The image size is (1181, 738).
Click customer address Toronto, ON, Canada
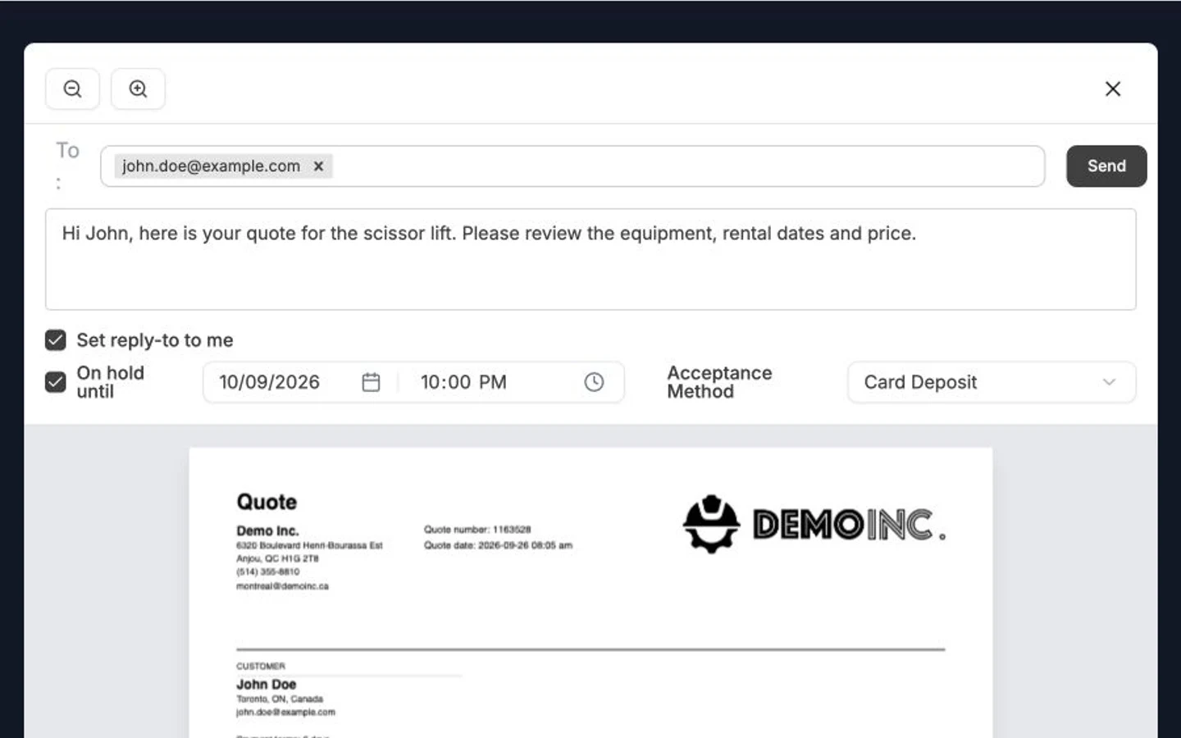click(280, 699)
